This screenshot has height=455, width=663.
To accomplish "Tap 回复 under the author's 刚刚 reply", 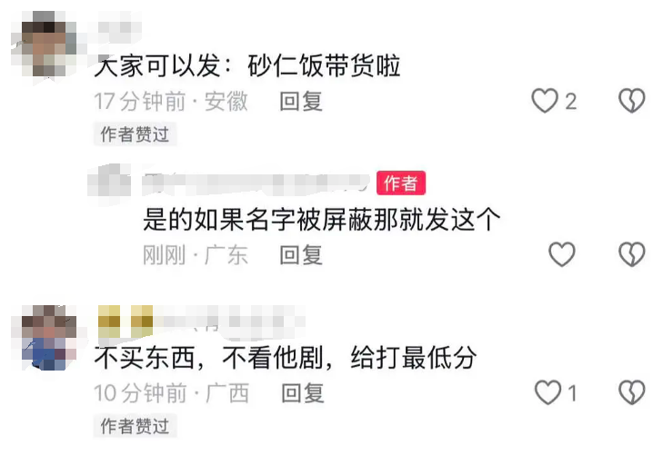I will tap(301, 255).
